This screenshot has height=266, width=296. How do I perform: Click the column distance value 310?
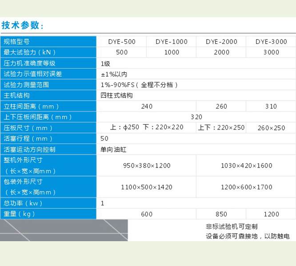pos(271,106)
